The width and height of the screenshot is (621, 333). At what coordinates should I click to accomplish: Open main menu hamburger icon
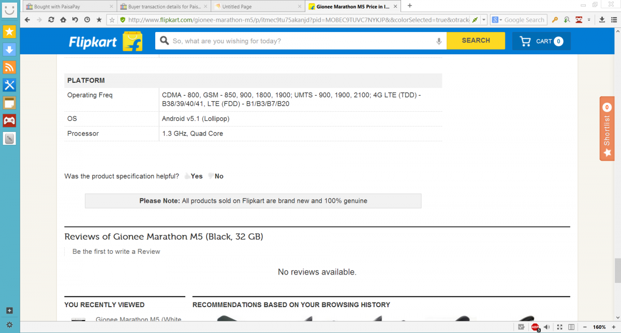614,20
